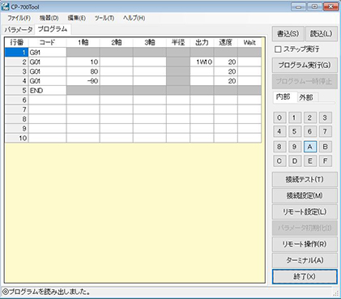Screen dimensions: 341x299
Task: Select row header 10 in program table
Action: (16, 138)
